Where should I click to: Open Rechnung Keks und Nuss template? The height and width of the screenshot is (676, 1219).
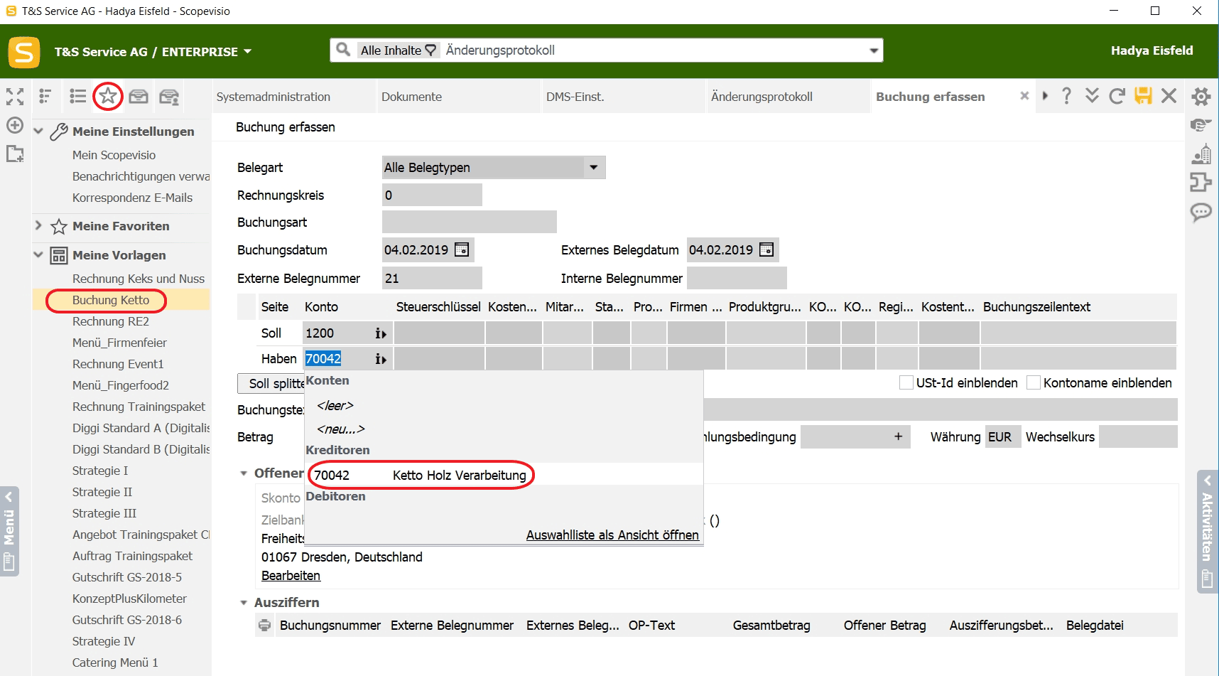(139, 279)
